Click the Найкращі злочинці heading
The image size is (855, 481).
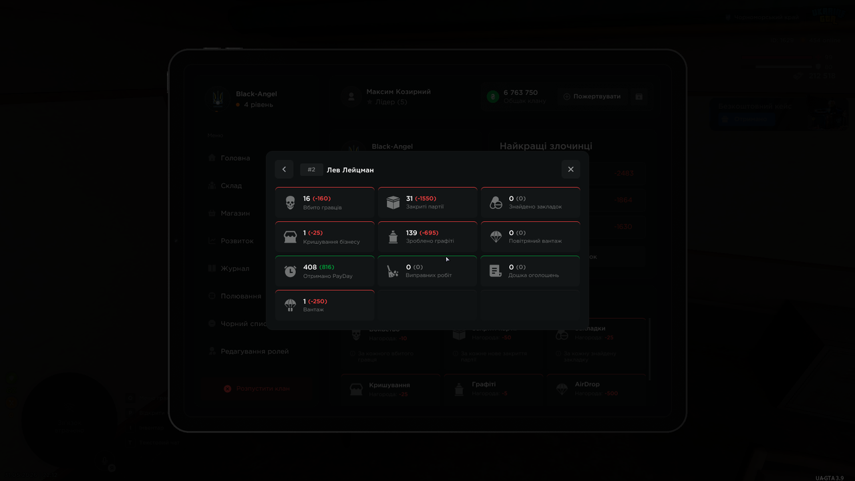pyautogui.click(x=546, y=146)
